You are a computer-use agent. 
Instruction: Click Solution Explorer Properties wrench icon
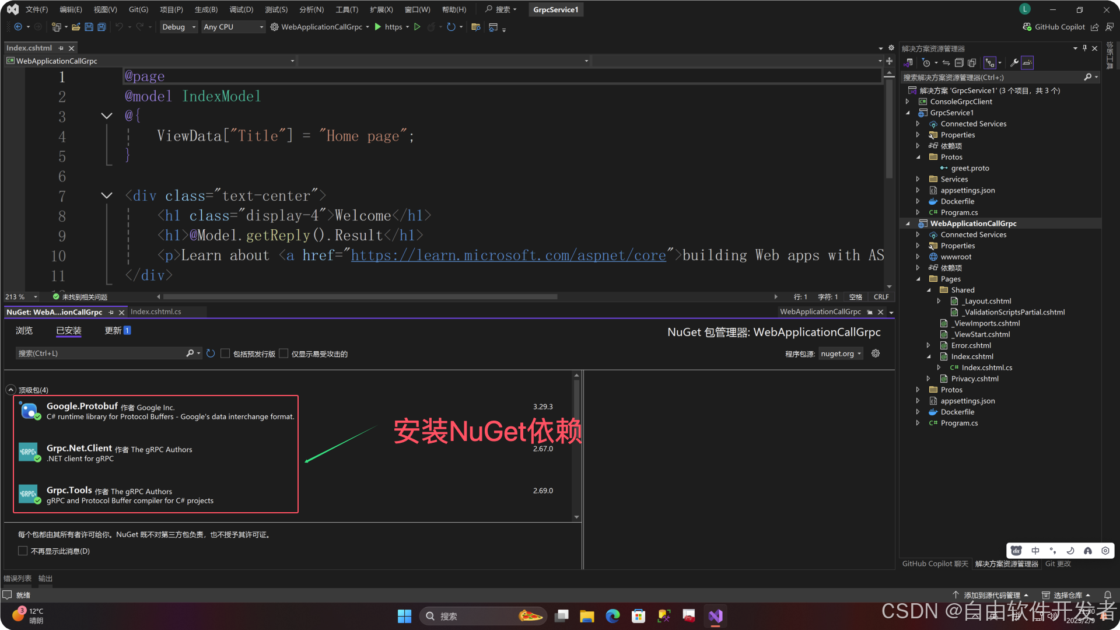[1014, 63]
